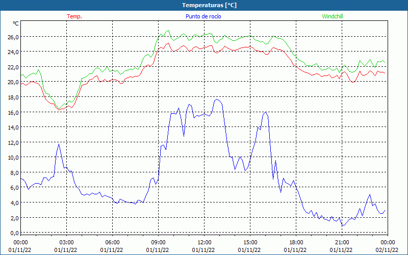Click the '8,0' y-axis value
Viewport: 408px width, 255px height.
tap(15, 173)
